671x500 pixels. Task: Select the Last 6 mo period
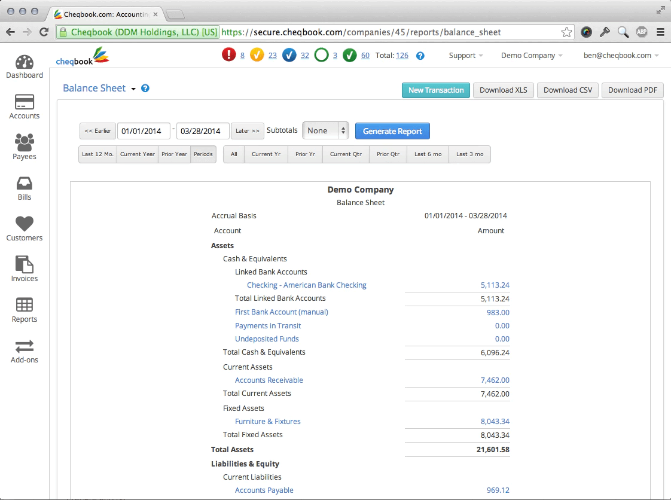click(x=428, y=154)
